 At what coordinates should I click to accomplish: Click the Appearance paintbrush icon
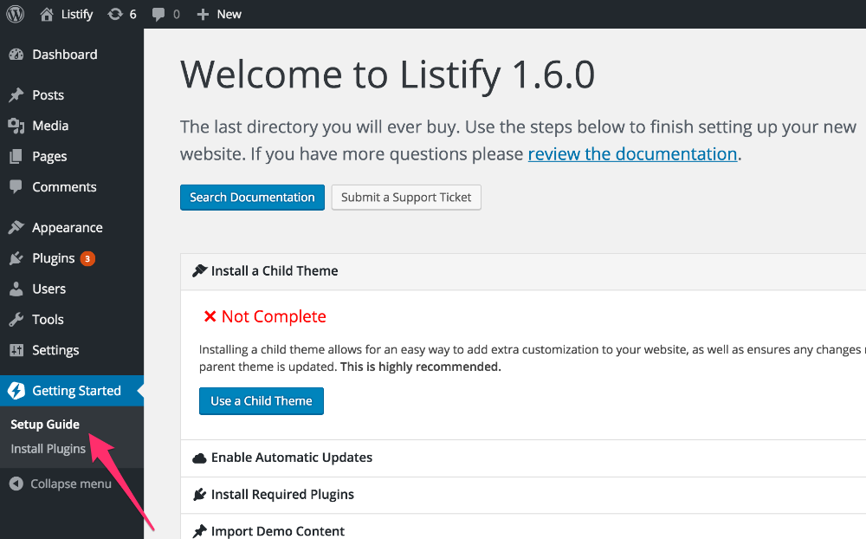click(x=16, y=227)
